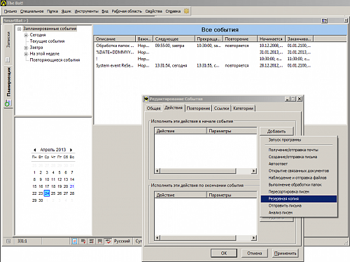
Task: Confirm the dialog with OK
Action: [224, 253]
